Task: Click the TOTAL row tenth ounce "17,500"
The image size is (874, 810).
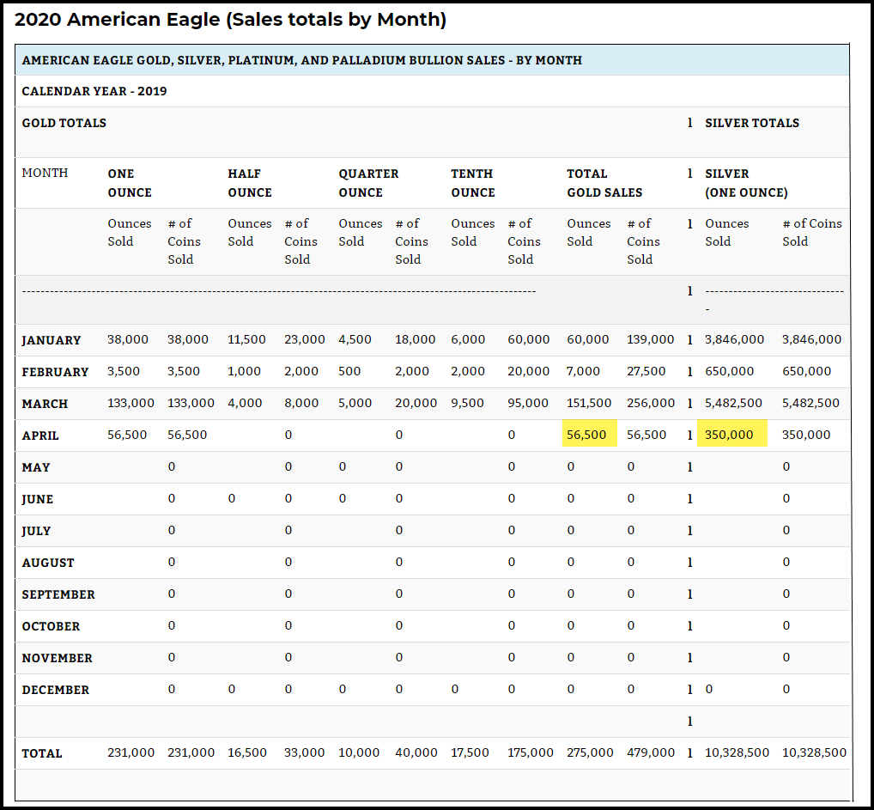Action: click(x=470, y=752)
